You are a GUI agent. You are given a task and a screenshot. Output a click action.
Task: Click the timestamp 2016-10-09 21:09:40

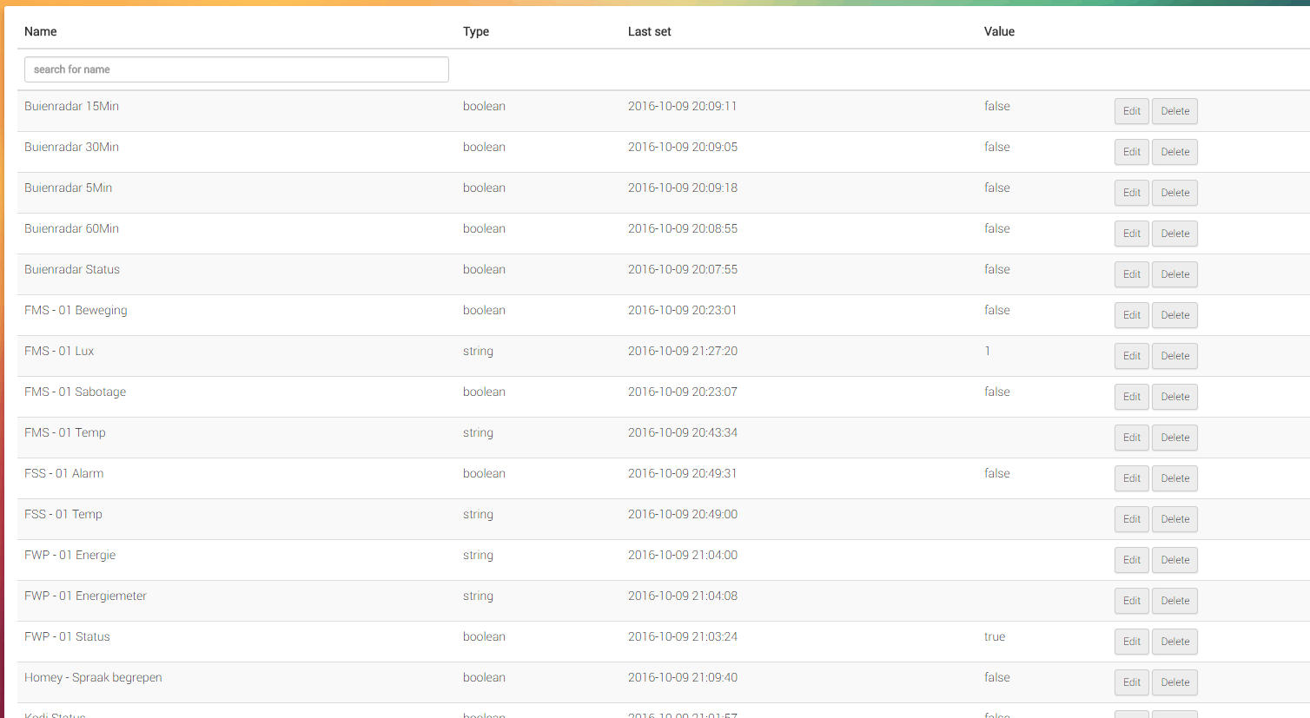pos(683,677)
